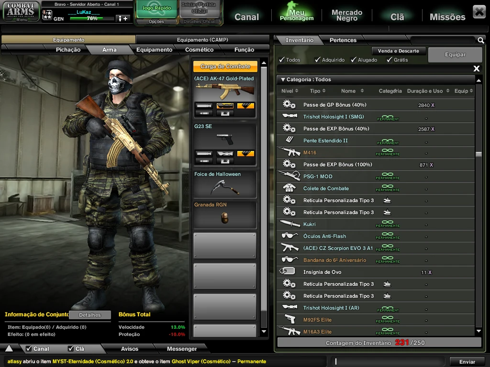Open the Combat Arms Menu logo
The height and width of the screenshot is (367, 490).
(x=21, y=11)
